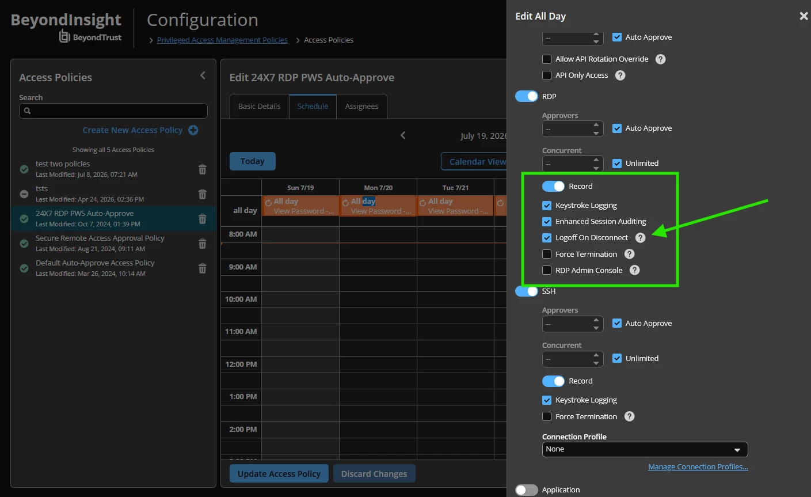Viewport: 811px width, 497px height.
Task: Show help for SSH Force Termination
Action: (x=630, y=416)
